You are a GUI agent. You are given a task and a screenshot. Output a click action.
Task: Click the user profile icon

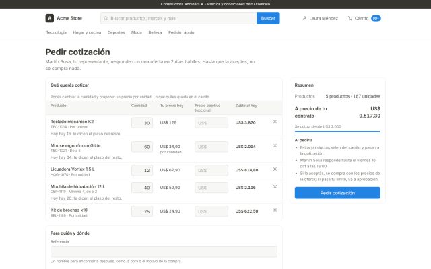pyautogui.click(x=304, y=18)
